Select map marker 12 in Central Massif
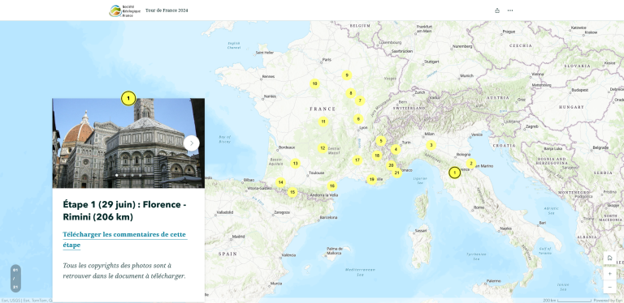Viewport: 624px width, 303px height. (323, 148)
